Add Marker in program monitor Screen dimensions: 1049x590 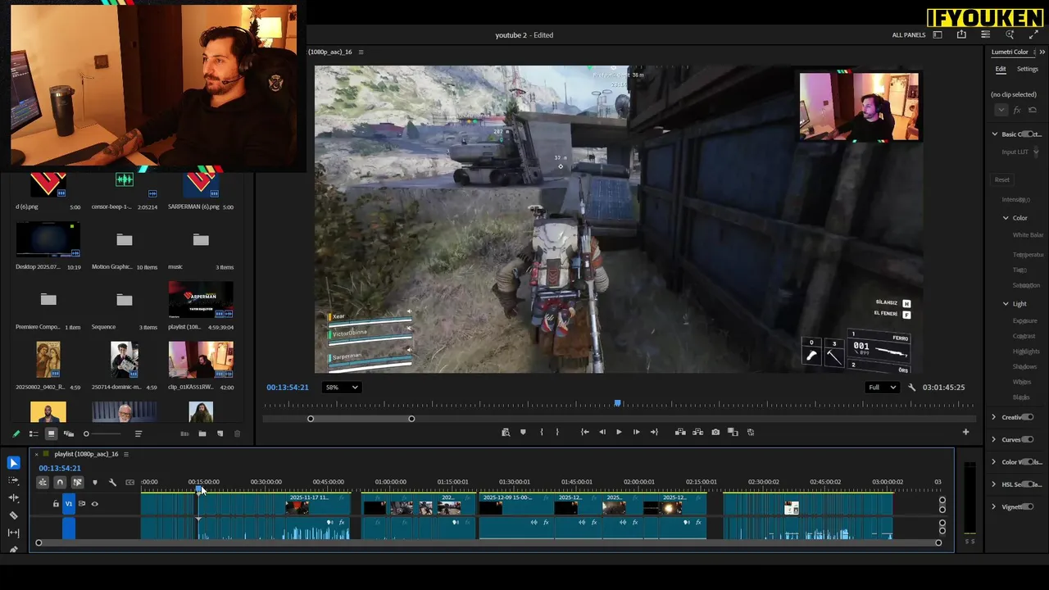point(523,432)
